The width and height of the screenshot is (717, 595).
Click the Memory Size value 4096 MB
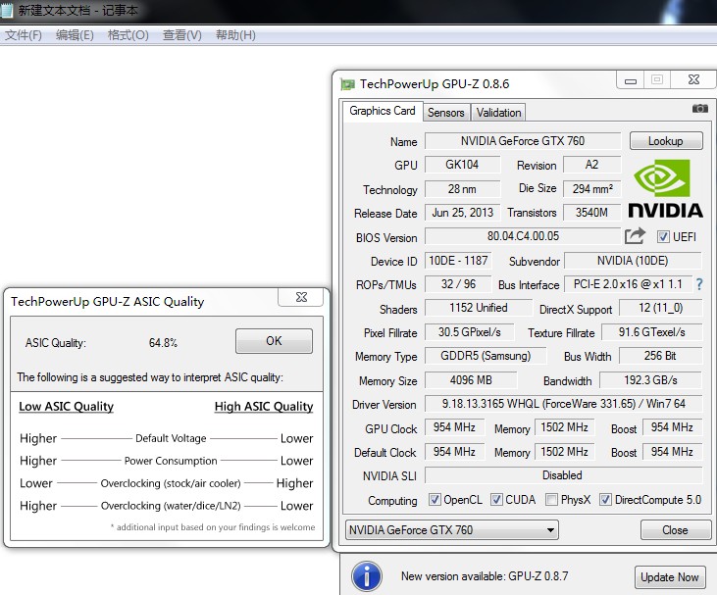(471, 379)
